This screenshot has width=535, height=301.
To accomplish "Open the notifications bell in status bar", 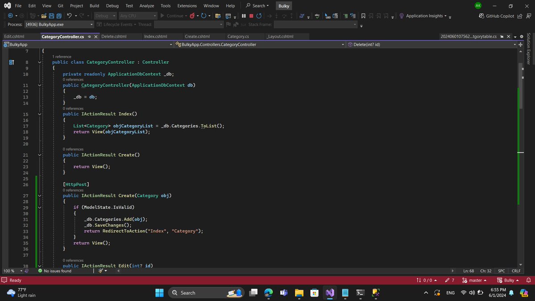I will click(528, 280).
